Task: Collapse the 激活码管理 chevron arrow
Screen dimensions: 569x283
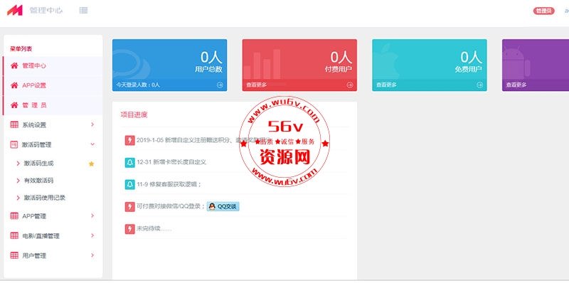Action: pos(92,144)
